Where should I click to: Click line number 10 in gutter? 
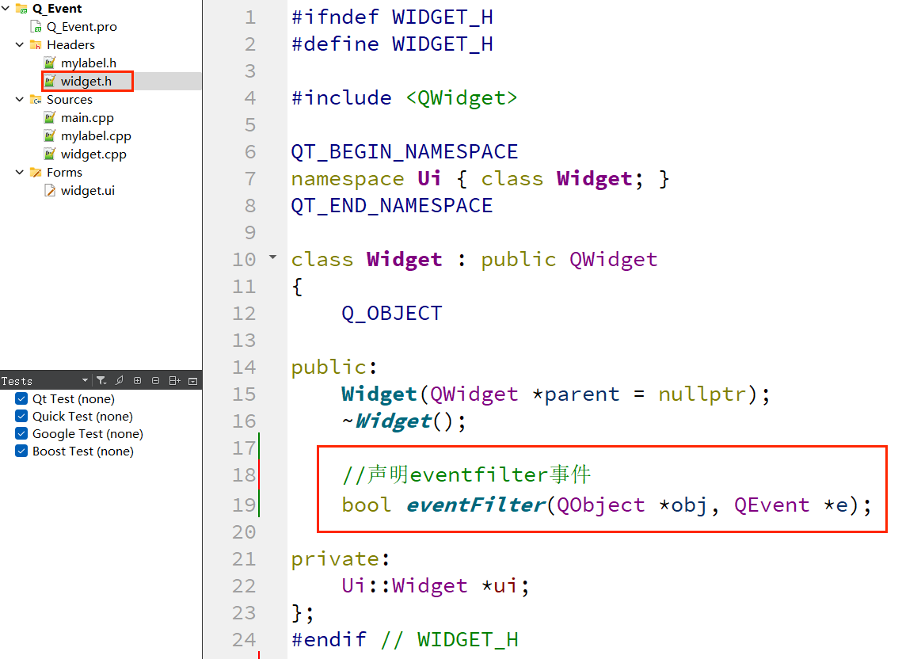(x=244, y=259)
